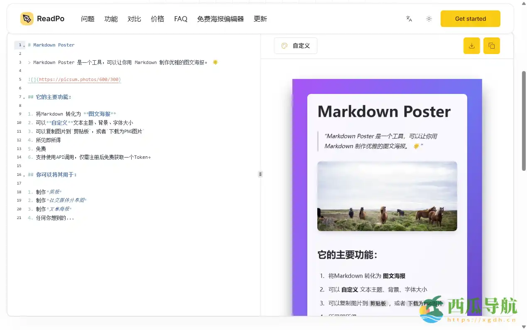This screenshot has width=527, height=330.
Task: Download the poster as PNG
Action: pyautogui.click(x=471, y=46)
